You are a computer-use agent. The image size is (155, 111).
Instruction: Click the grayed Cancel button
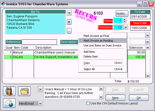(139, 90)
